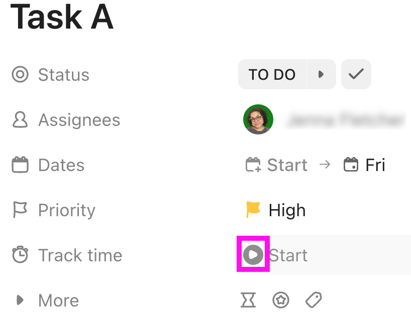Select the Assignees person icon

(x=20, y=119)
